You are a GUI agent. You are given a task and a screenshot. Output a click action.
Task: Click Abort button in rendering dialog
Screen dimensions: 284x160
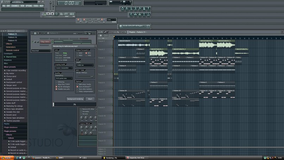(90, 99)
